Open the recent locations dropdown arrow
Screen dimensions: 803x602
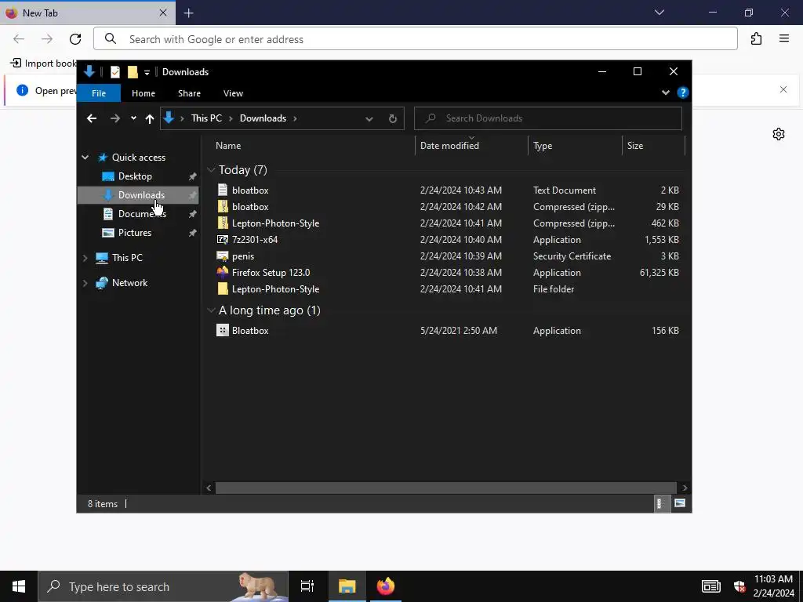click(133, 118)
